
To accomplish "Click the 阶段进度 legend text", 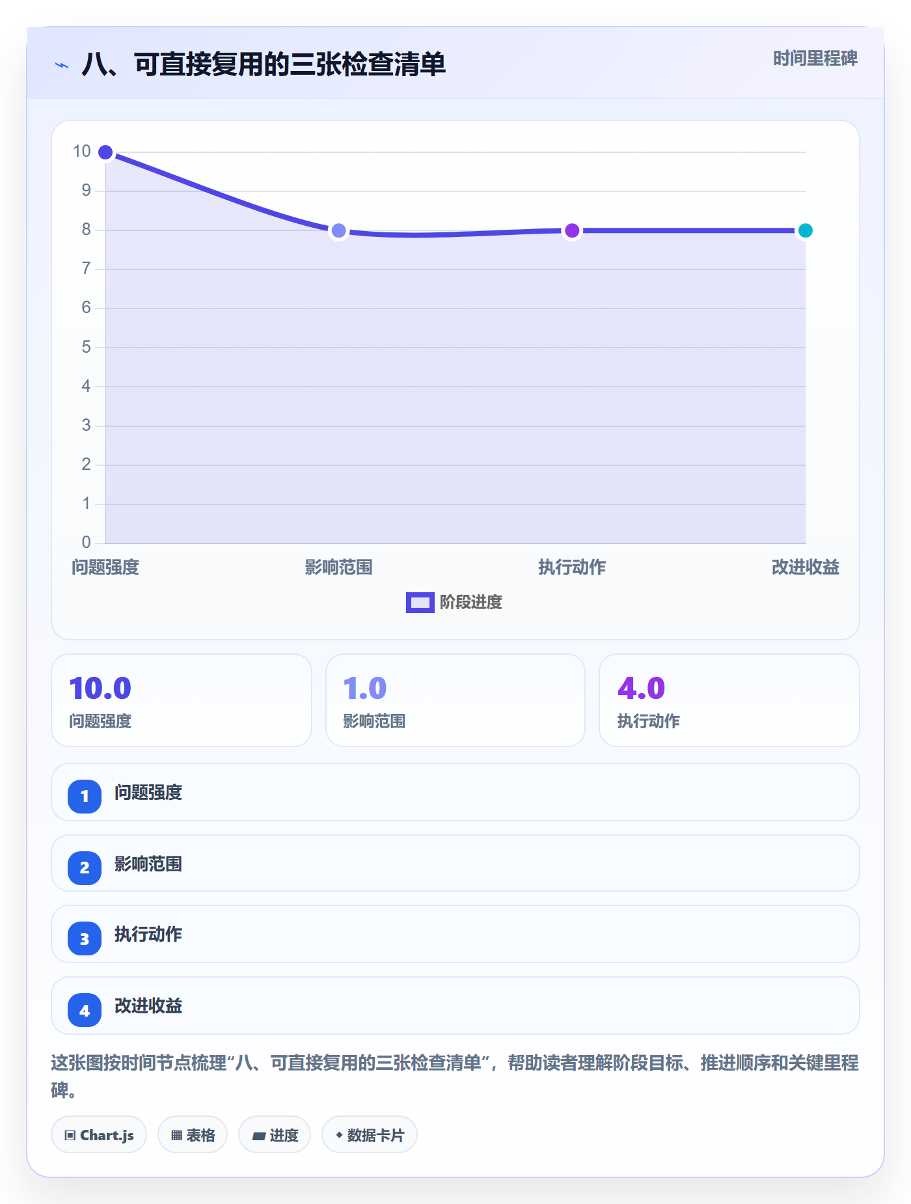I will (x=471, y=603).
